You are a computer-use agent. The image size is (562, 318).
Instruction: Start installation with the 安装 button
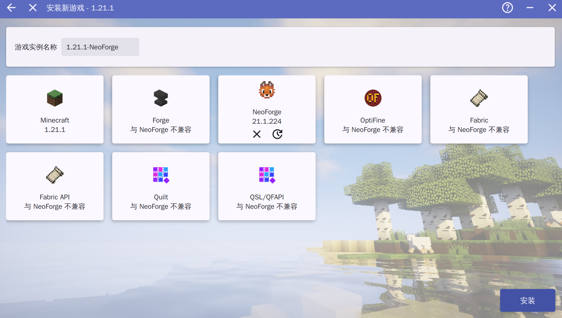pyautogui.click(x=527, y=300)
